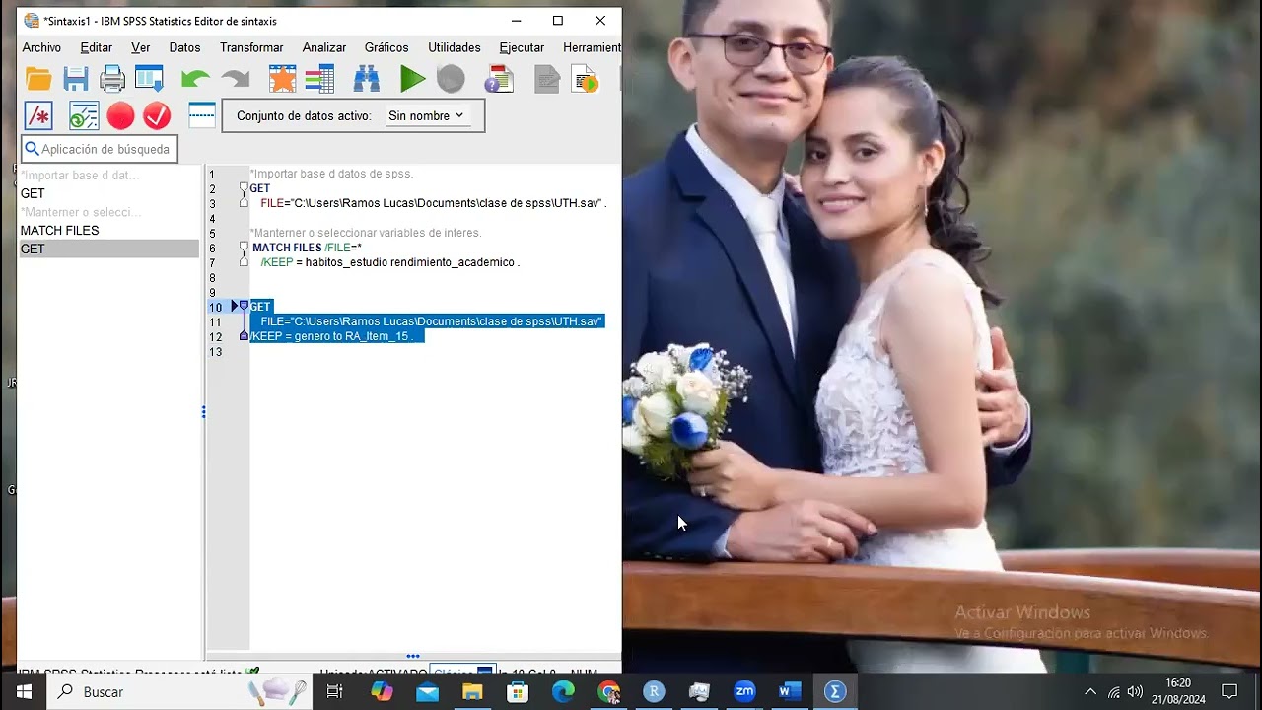The width and height of the screenshot is (1262, 710).
Task: Print the syntax with the printer icon
Action: point(112,80)
